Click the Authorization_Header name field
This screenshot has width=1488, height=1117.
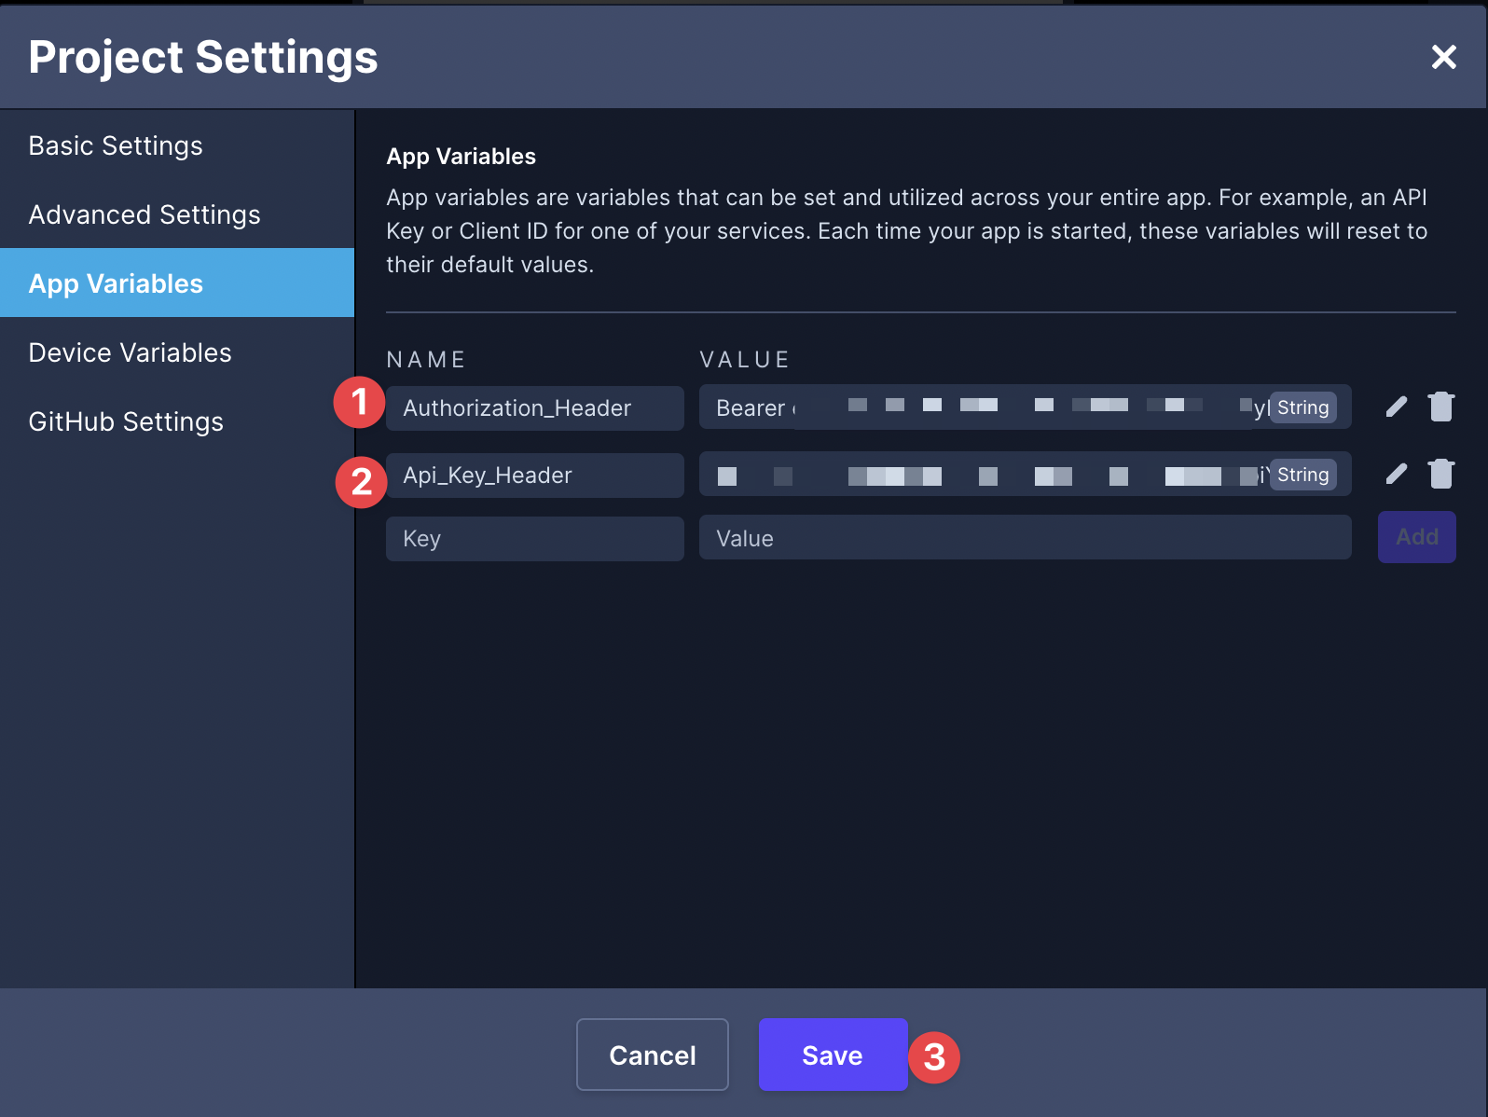pyautogui.click(x=535, y=408)
